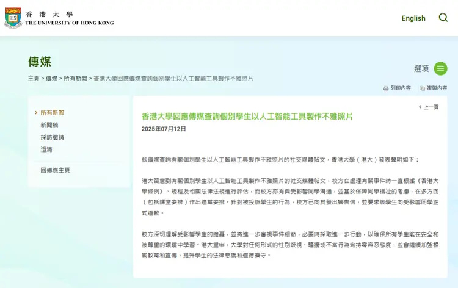Click the 香港大學 university name text in header
Screen dimensions: 458x288
[49, 14]
